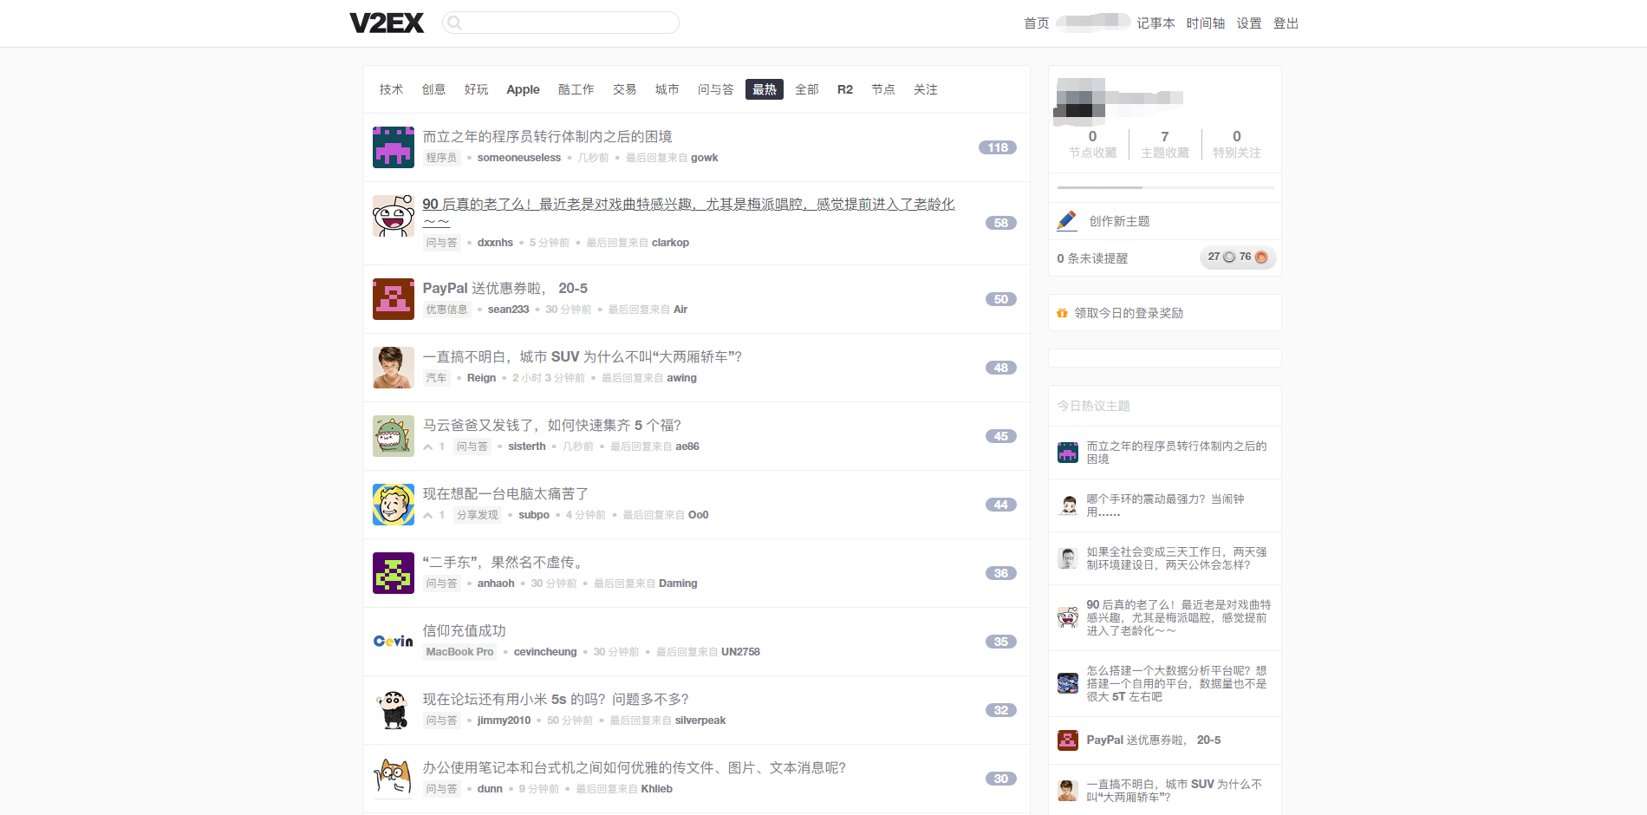Screen dimensions: 1647x815
Task: Open sidebar avatar for 哪个手环的震动最强力
Action: [1068, 505]
